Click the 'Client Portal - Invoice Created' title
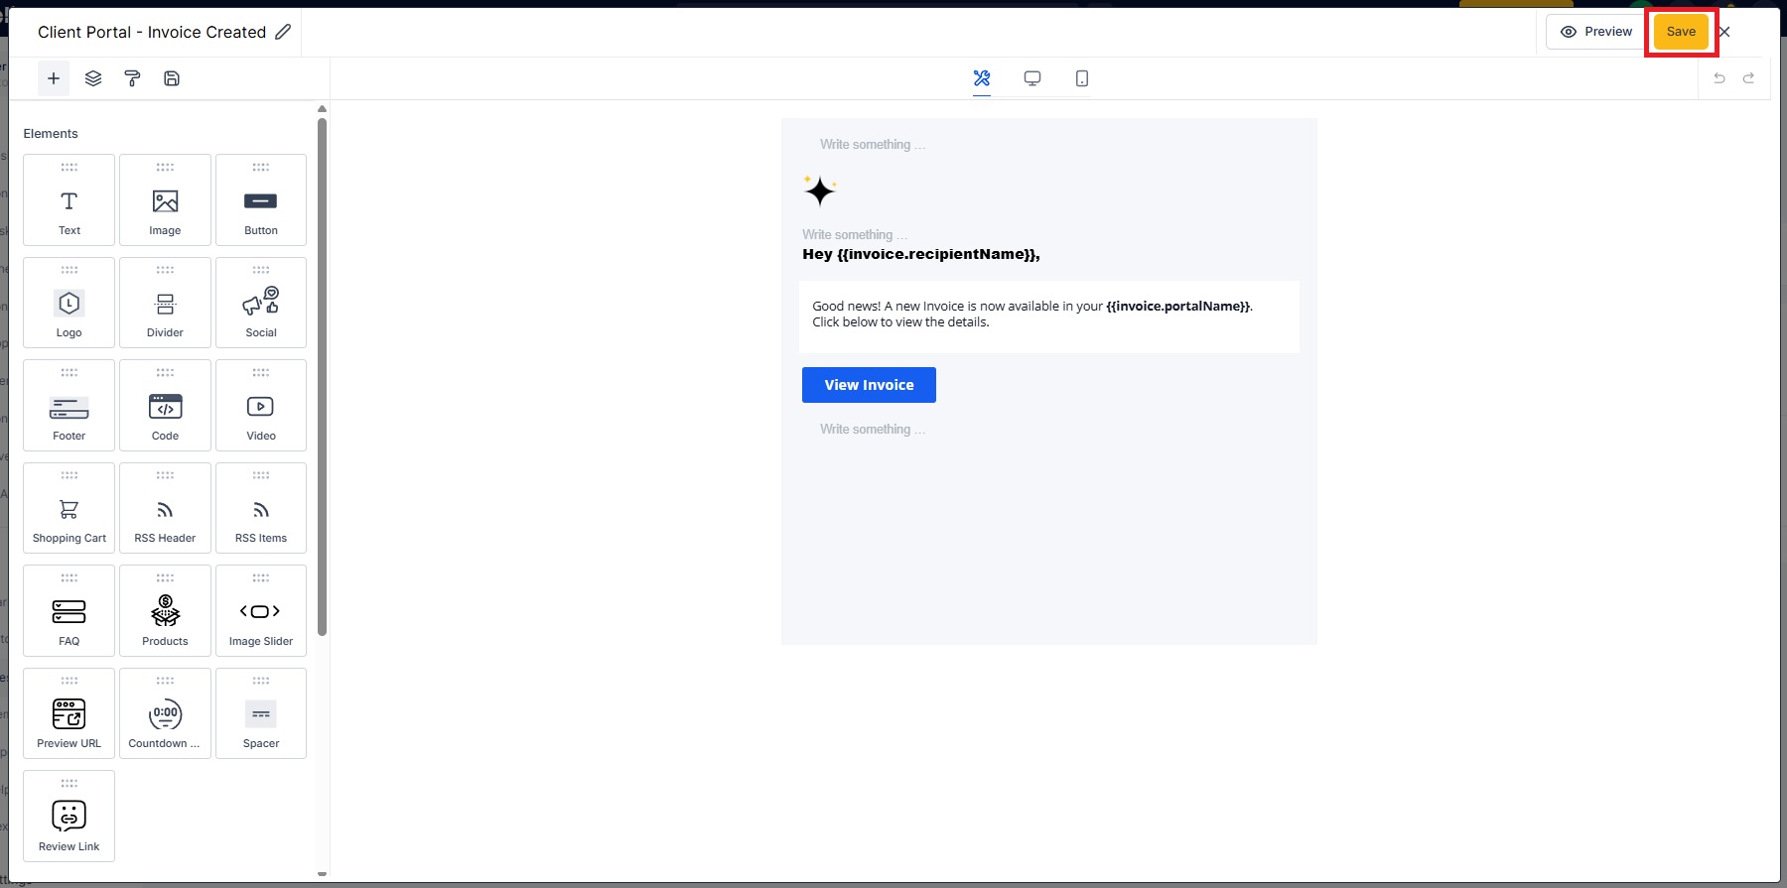Viewport: 1787px width, 888px height. (x=152, y=32)
